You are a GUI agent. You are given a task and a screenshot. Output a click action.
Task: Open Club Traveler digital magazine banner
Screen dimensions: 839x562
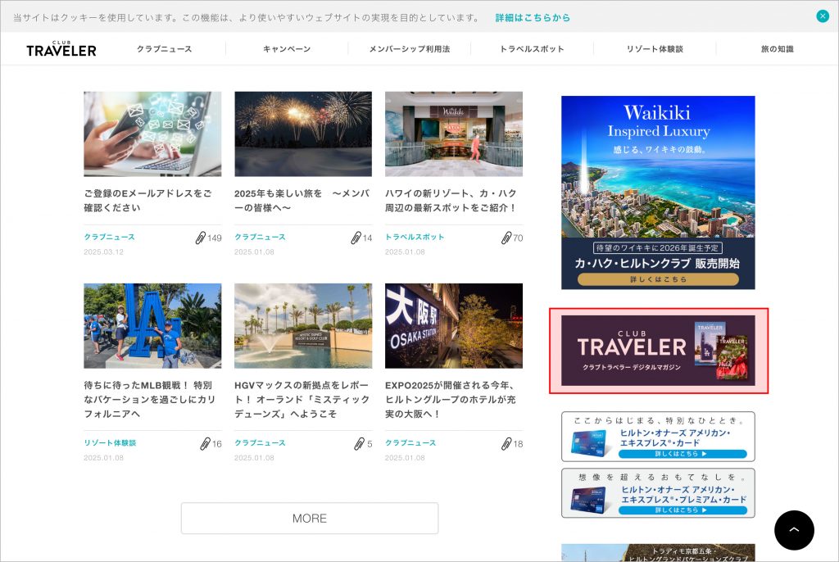[658, 351]
